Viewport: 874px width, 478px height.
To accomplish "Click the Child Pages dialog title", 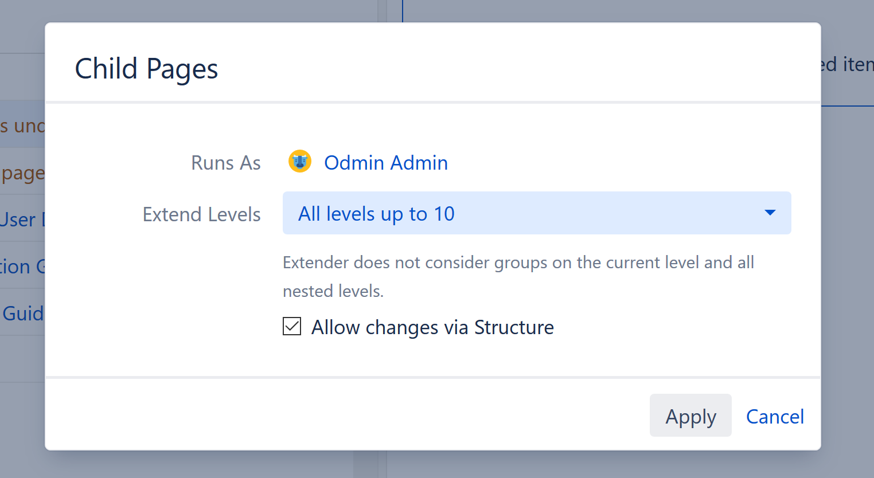I will click(146, 68).
